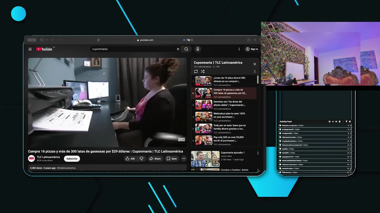The image size is (380, 213).
Task: Click the search magnifier button
Action: 186,49
